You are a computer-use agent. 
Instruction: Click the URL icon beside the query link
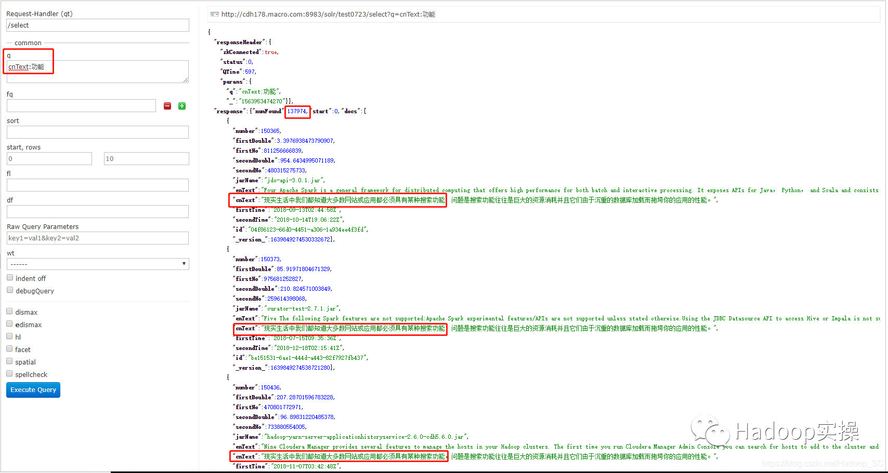[214, 15]
